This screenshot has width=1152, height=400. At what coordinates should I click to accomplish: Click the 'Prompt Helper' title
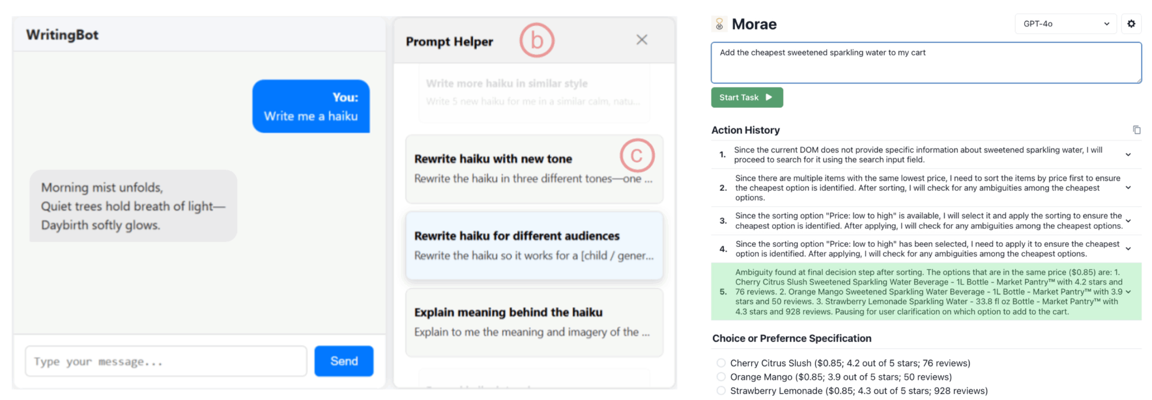tap(449, 41)
